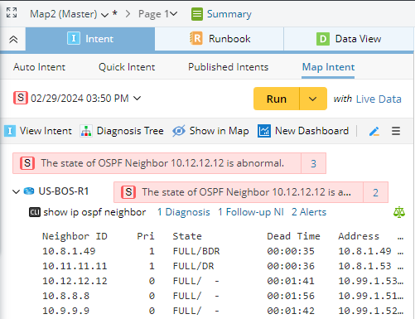Open the Summary link
Viewport: 415px width, 319px height.
(229, 14)
